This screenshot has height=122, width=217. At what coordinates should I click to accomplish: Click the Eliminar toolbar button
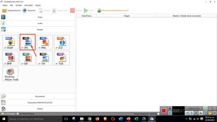click(44, 11)
